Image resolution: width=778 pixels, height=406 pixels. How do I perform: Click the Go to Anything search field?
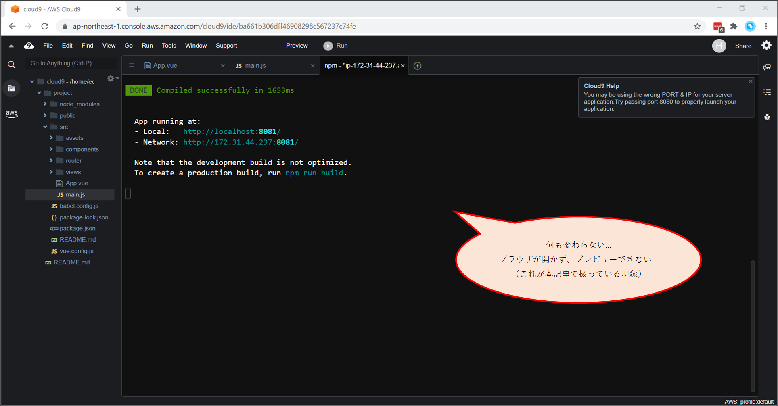coord(71,63)
